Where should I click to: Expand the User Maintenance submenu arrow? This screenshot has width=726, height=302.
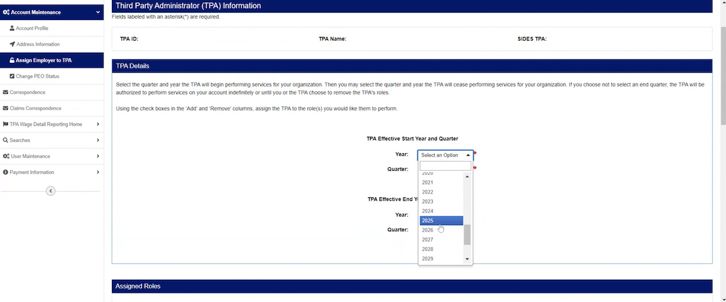(x=98, y=156)
